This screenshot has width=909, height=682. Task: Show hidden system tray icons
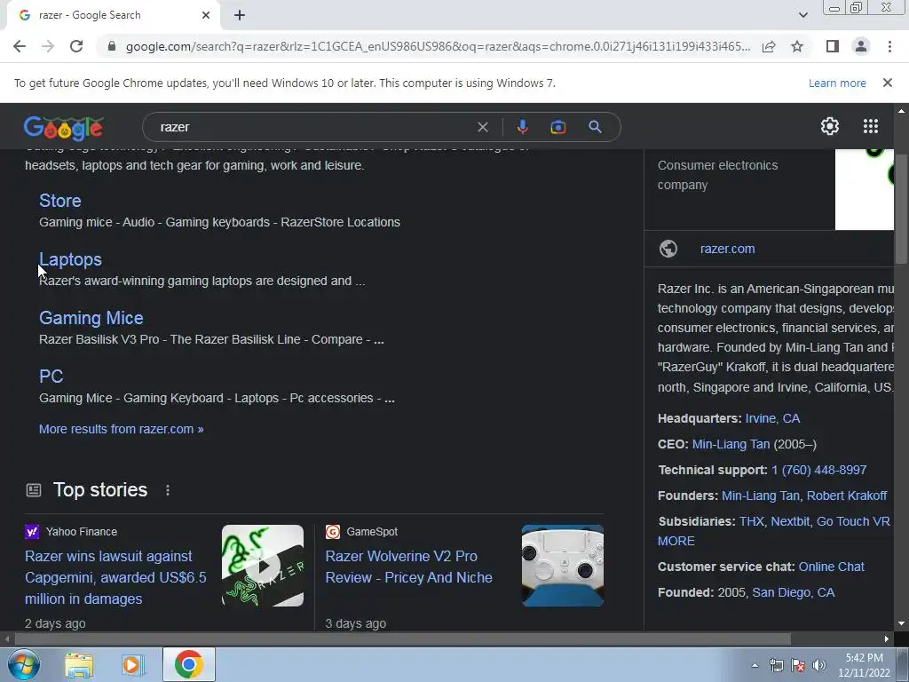point(755,665)
